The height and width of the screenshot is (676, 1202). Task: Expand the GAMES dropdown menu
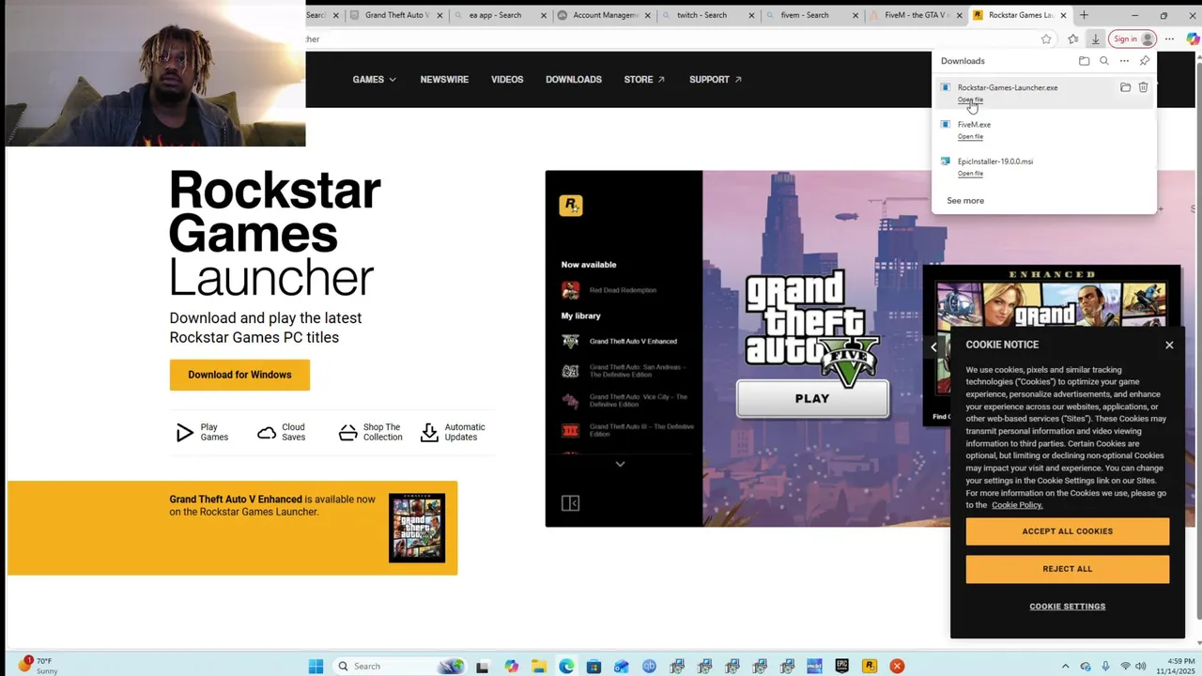374,80
